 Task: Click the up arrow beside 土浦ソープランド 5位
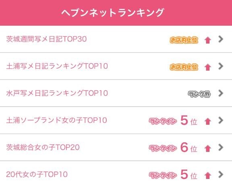pos(208,121)
